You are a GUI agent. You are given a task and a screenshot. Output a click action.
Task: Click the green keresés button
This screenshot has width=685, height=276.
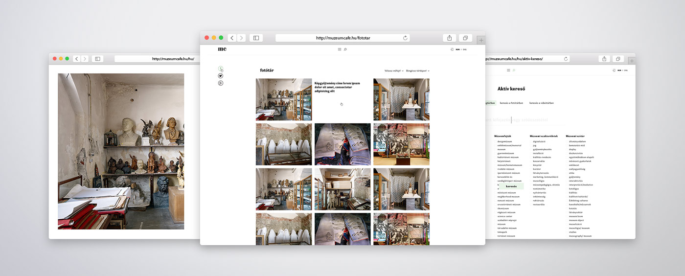click(511, 186)
